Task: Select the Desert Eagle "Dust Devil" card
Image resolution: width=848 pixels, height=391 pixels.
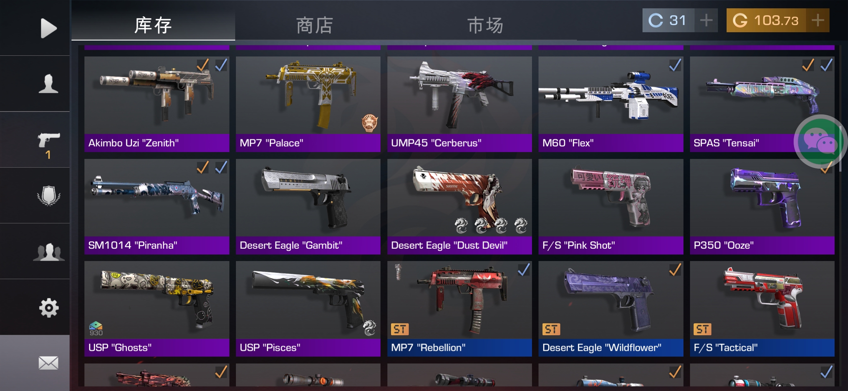Action: pos(460,207)
